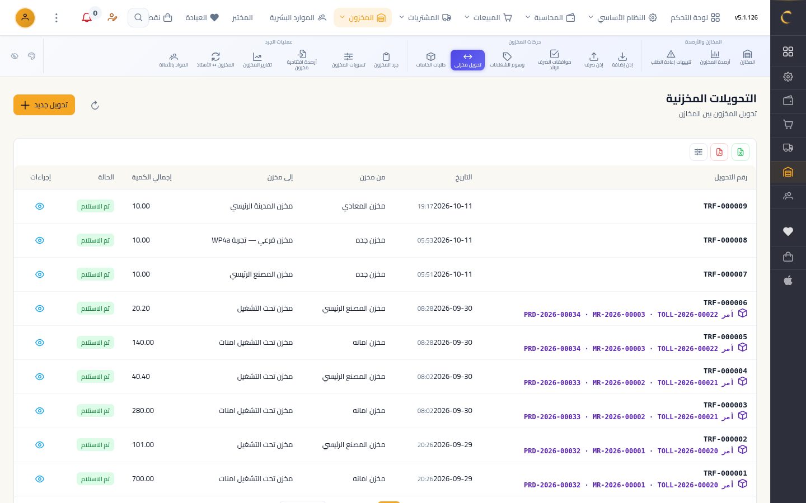
Task: Open the three-dot more options menu
Action: click(57, 18)
